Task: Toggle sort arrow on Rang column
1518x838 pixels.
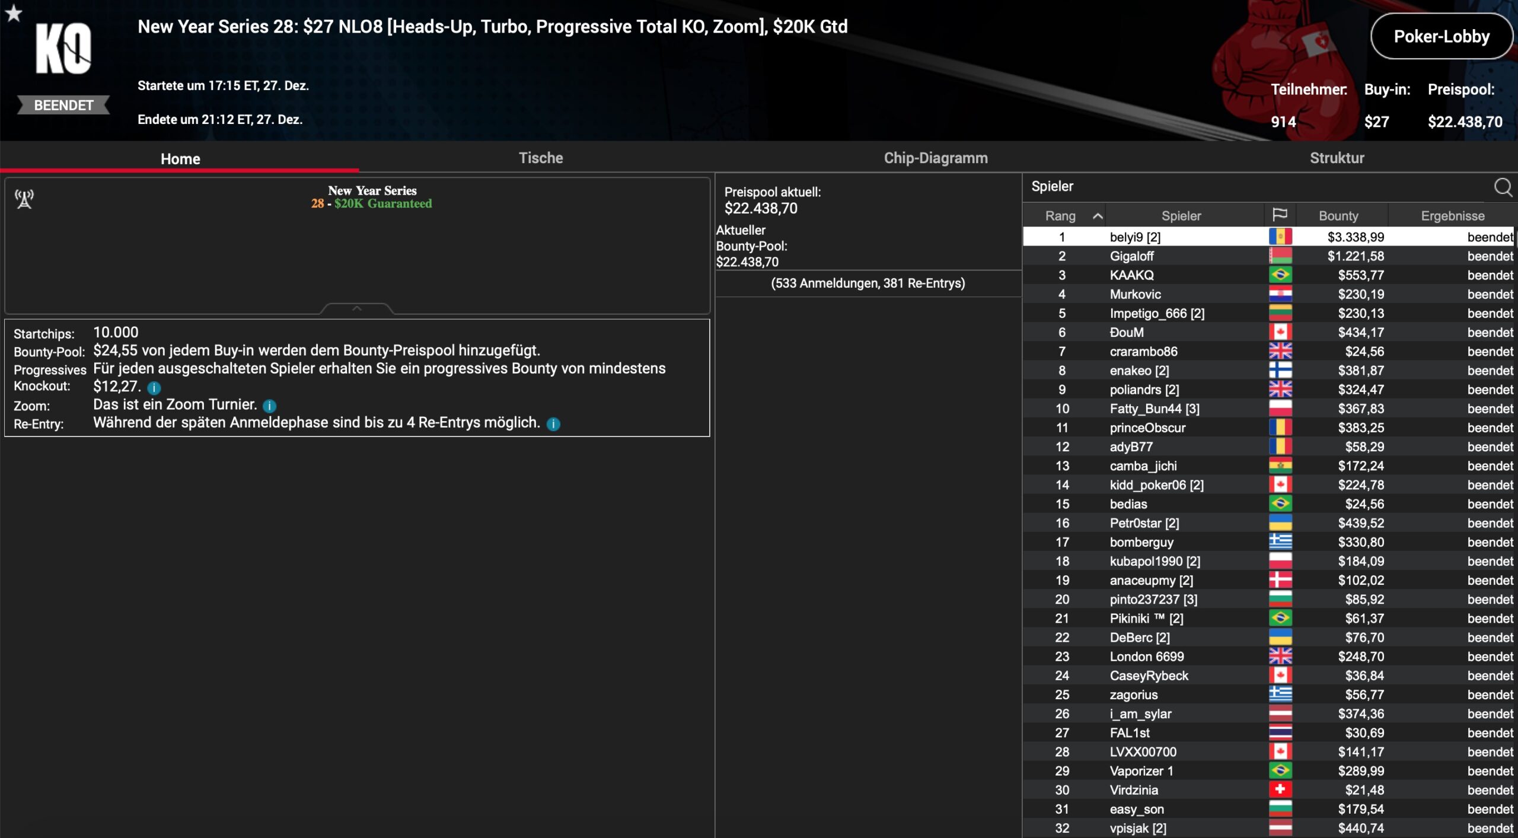Action: [1098, 216]
